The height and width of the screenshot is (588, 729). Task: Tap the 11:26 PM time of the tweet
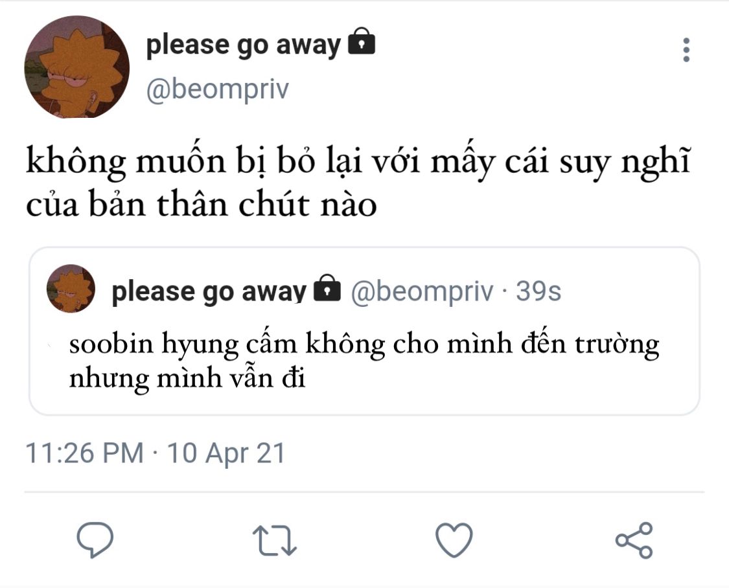[84, 453]
